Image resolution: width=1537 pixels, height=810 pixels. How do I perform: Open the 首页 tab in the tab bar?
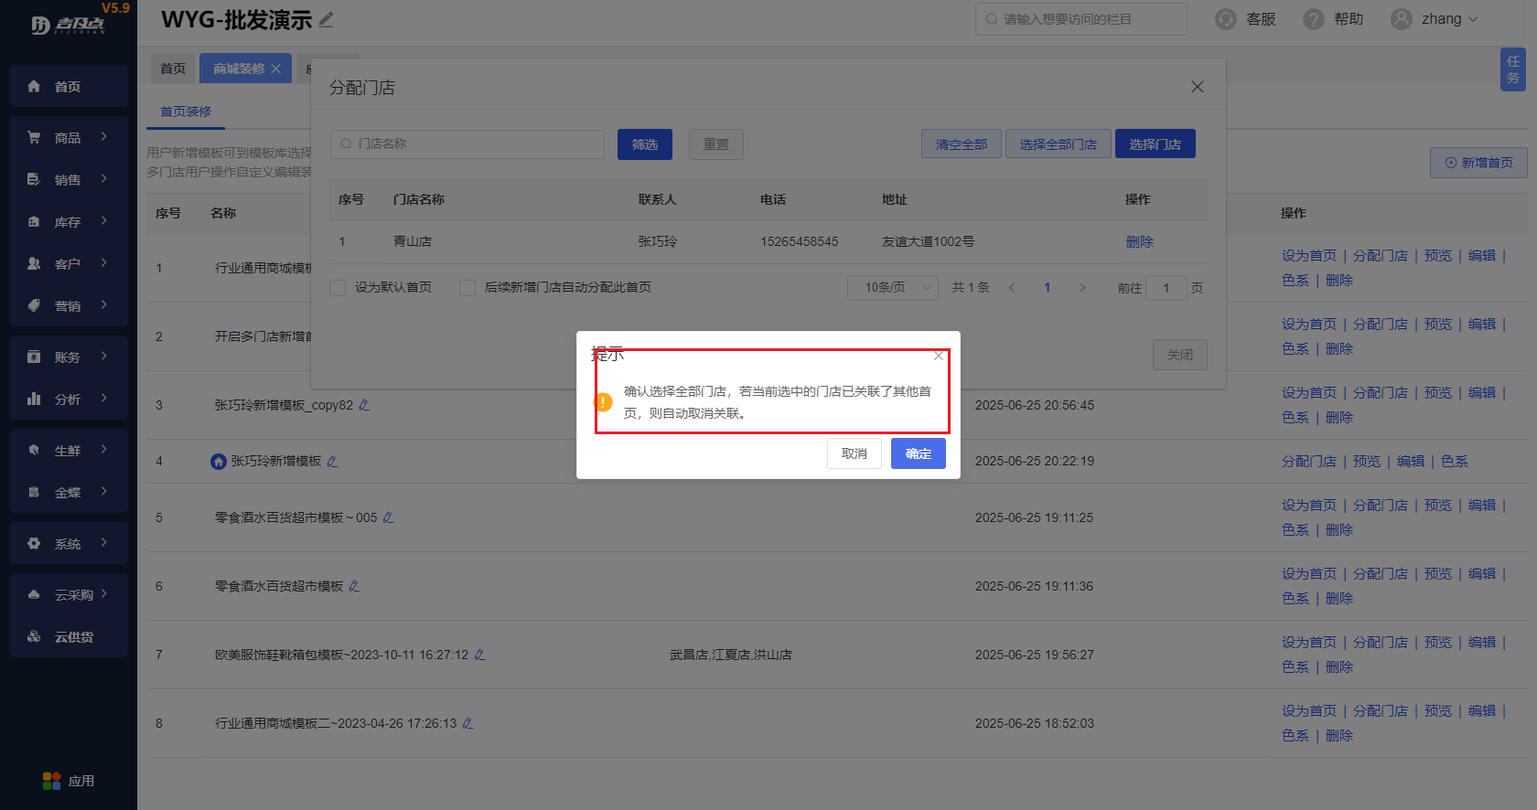[x=173, y=69]
